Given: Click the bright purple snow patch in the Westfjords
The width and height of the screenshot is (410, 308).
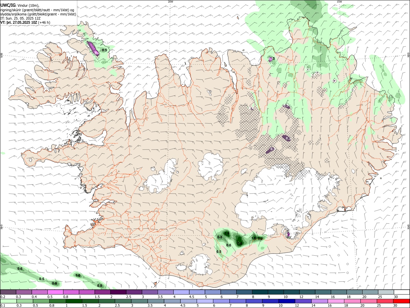Looking at the screenshot, I should pyautogui.click(x=93, y=48).
